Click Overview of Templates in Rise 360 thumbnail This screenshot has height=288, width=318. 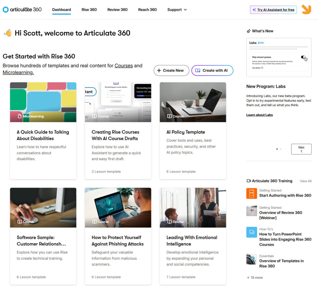[252, 259]
